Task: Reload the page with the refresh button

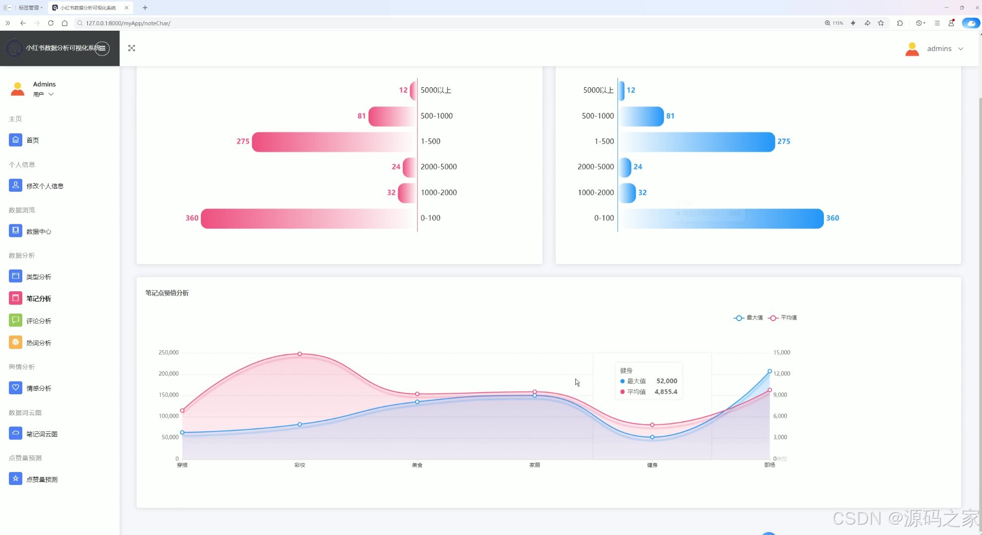Action: pos(51,23)
